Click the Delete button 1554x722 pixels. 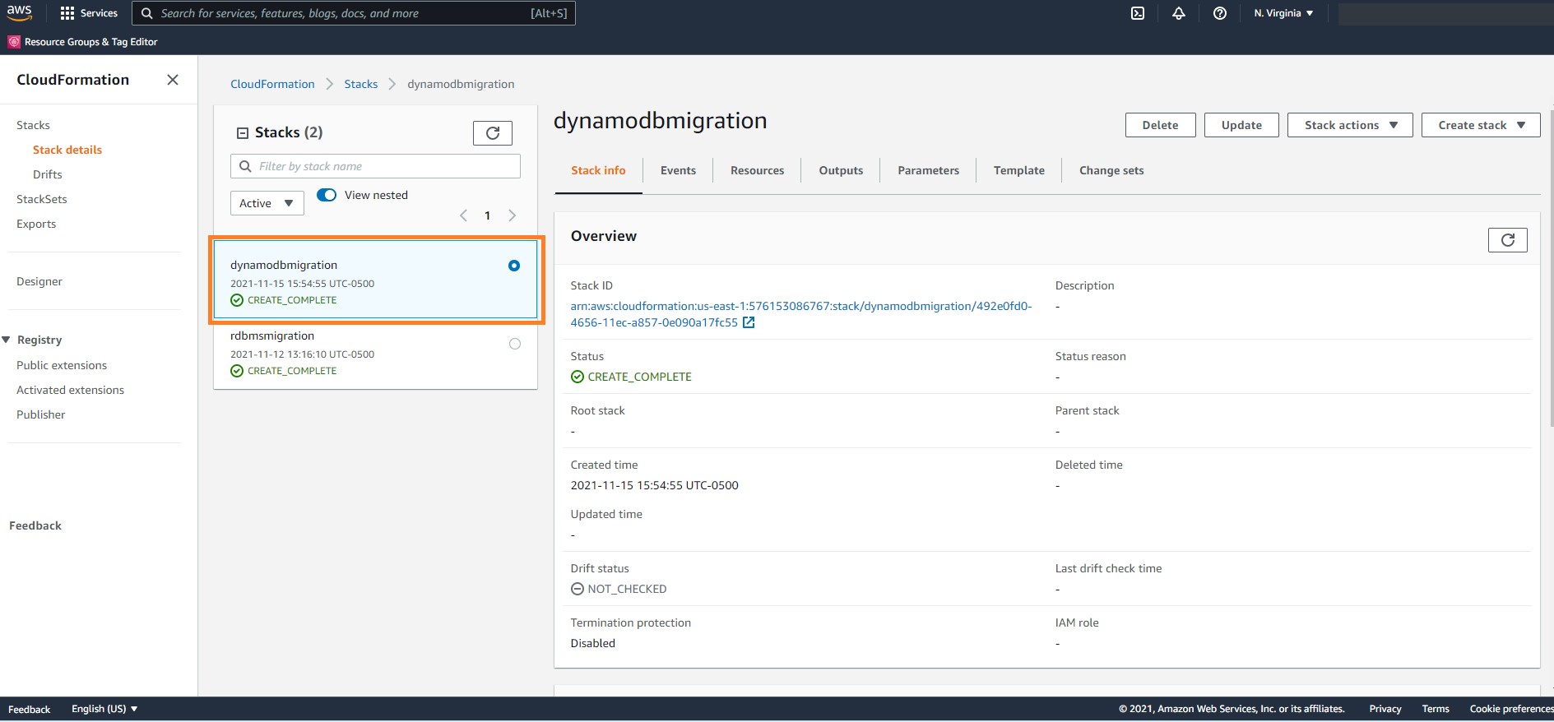point(1160,125)
